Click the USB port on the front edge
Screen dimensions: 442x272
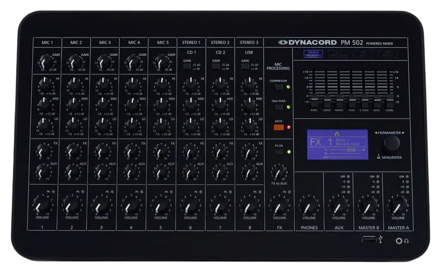pyautogui.click(x=369, y=240)
